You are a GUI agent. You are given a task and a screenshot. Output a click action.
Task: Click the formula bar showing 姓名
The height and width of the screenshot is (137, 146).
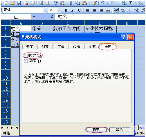(100, 17)
